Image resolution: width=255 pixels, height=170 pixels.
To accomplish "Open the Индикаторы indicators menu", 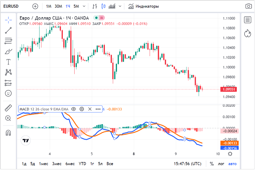I will point(143,6).
